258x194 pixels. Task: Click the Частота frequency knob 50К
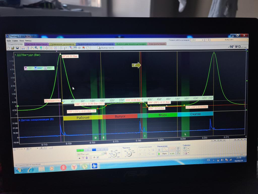(129, 154)
